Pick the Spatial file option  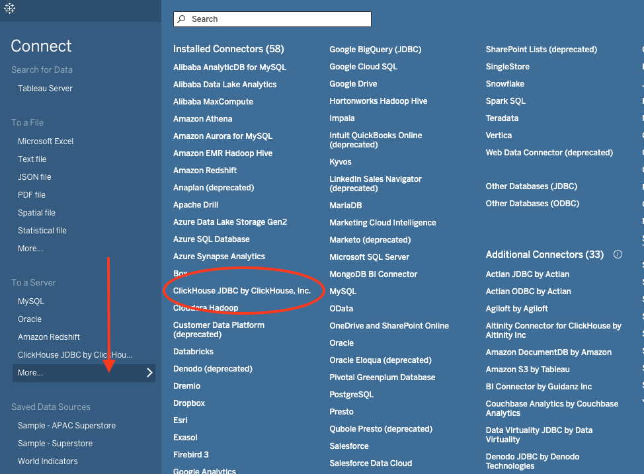coord(36,213)
